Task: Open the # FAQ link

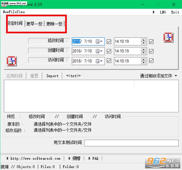Action: (x=93, y=158)
